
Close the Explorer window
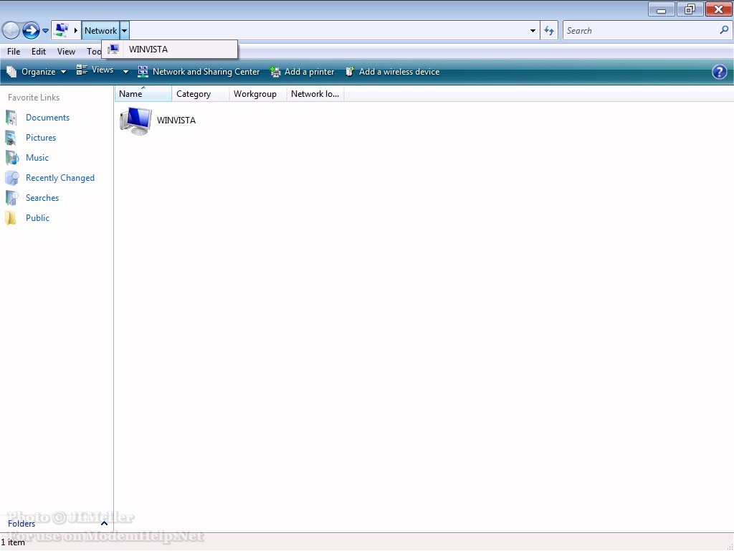click(x=718, y=9)
